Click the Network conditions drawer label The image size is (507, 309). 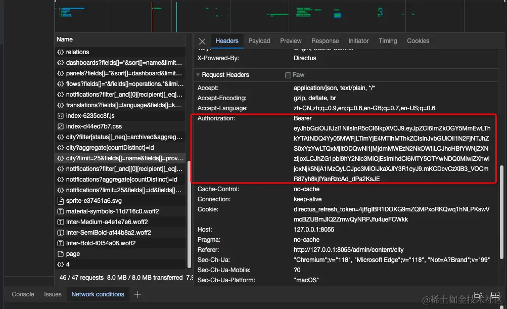pos(98,294)
